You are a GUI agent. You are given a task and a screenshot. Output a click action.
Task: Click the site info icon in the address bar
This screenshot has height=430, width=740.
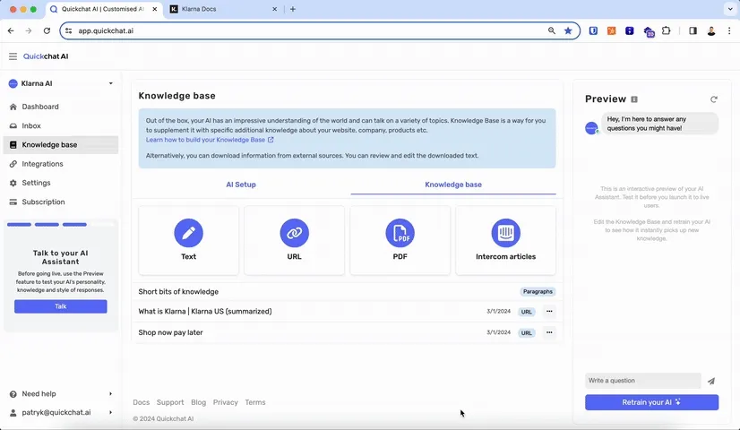pos(69,30)
